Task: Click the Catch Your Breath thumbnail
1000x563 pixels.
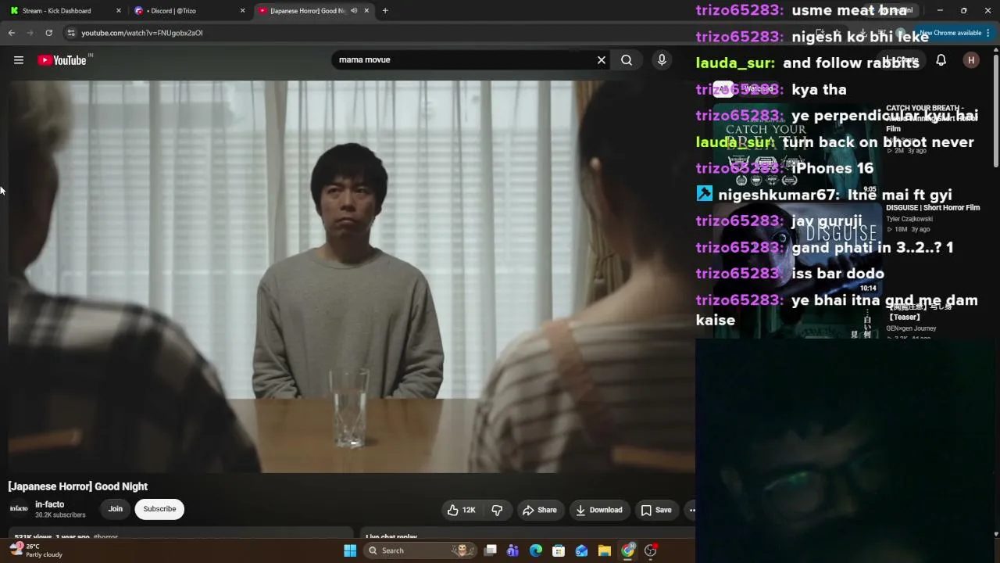Action: click(797, 149)
